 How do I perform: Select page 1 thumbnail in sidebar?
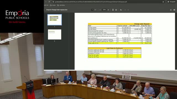[x=54, y=20]
